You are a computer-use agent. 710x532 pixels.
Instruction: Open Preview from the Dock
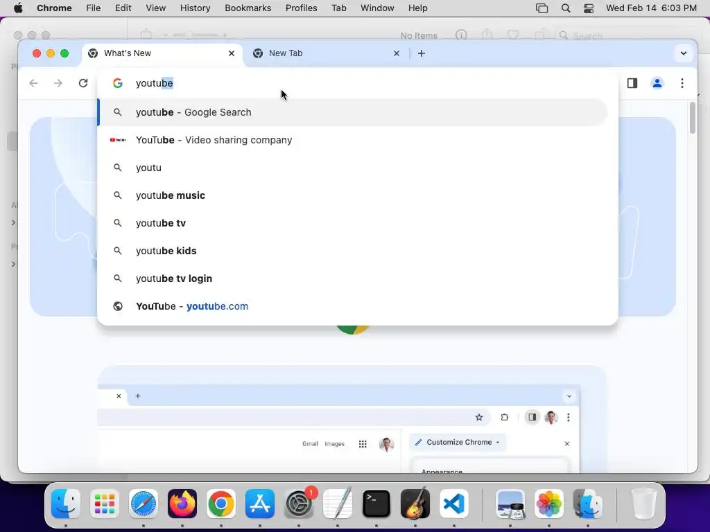(510, 504)
